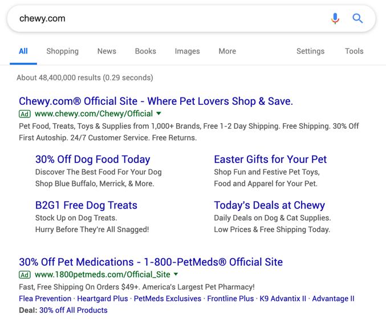The width and height of the screenshot is (386, 326).
Task: Expand dropdown arrow beside www.1800petmeds.com/Official_Site
Action: (x=176, y=274)
